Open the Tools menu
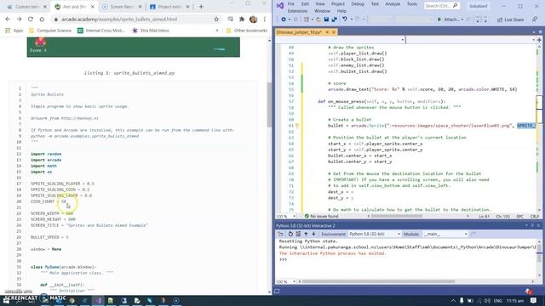The width and height of the screenshot is (545, 306). pos(412,4)
